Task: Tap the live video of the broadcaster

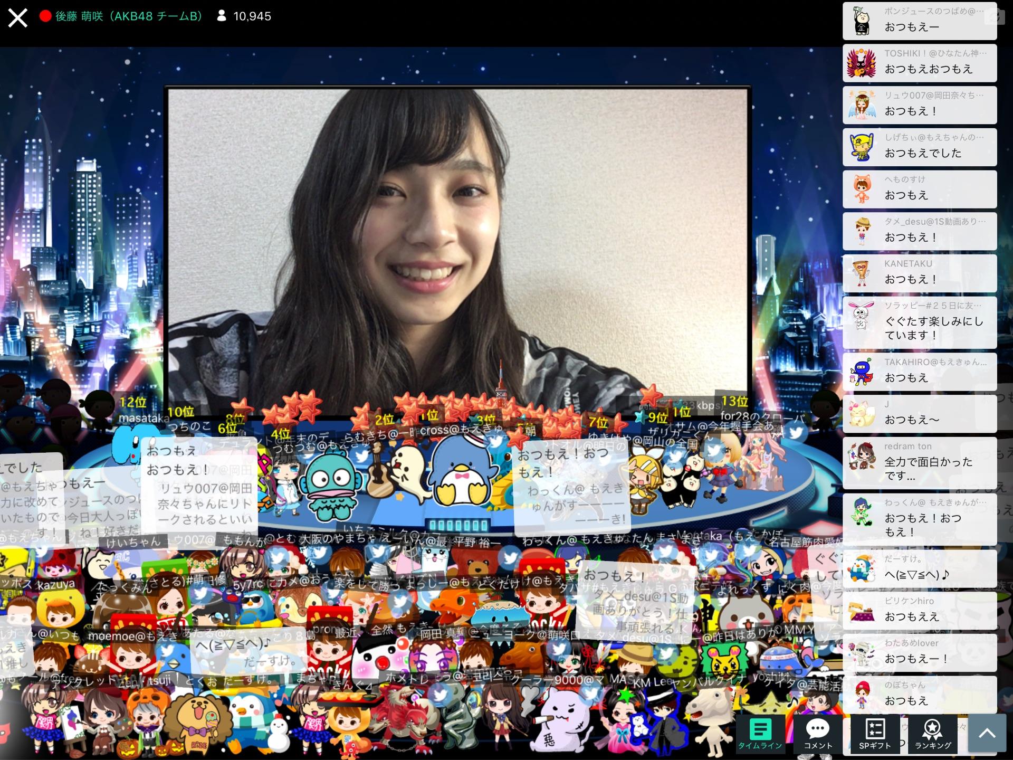Action: (x=458, y=253)
